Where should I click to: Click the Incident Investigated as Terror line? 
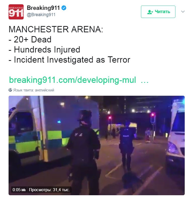click(69, 60)
